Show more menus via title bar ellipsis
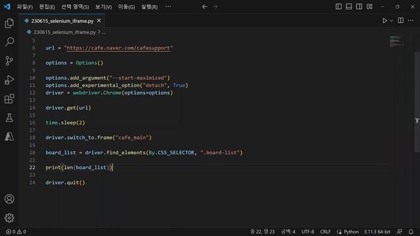 pyautogui.click(x=168, y=7)
